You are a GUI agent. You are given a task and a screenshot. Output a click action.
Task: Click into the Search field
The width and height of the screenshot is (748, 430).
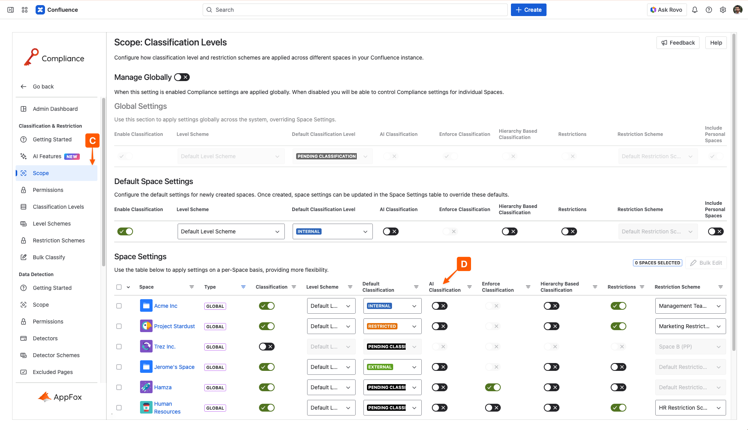pyautogui.click(x=355, y=10)
